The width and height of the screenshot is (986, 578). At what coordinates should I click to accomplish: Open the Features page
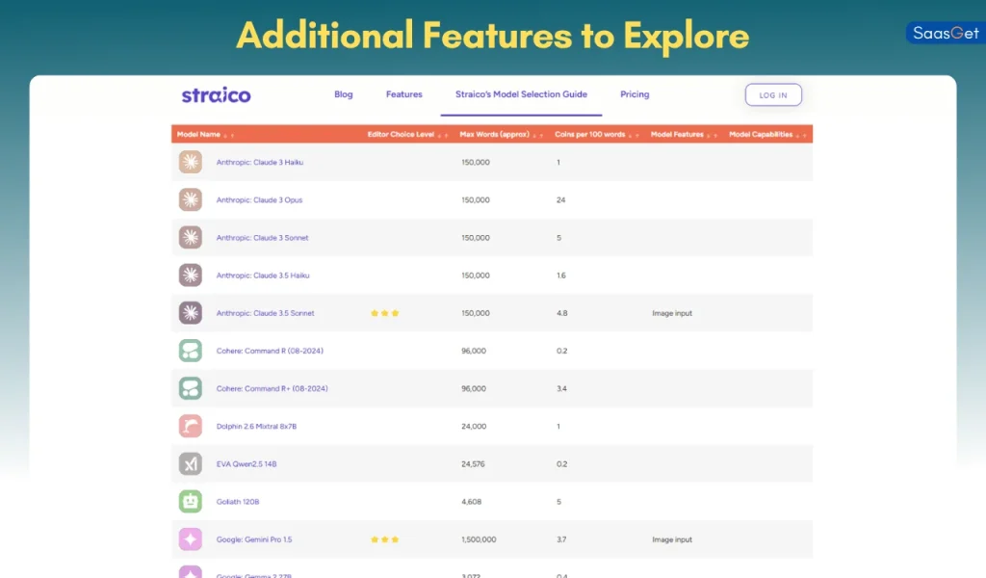pyautogui.click(x=404, y=94)
